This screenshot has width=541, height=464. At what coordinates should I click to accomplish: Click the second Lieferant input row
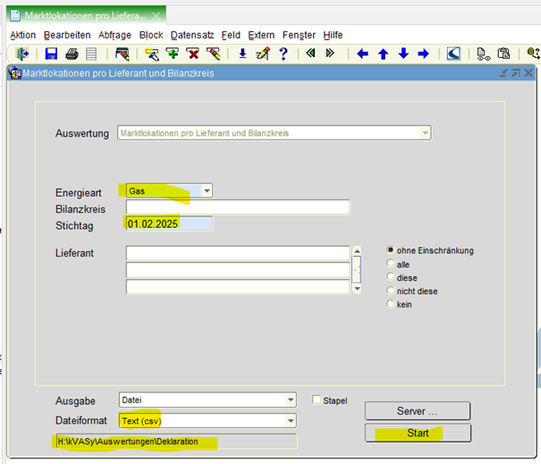[238, 270]
